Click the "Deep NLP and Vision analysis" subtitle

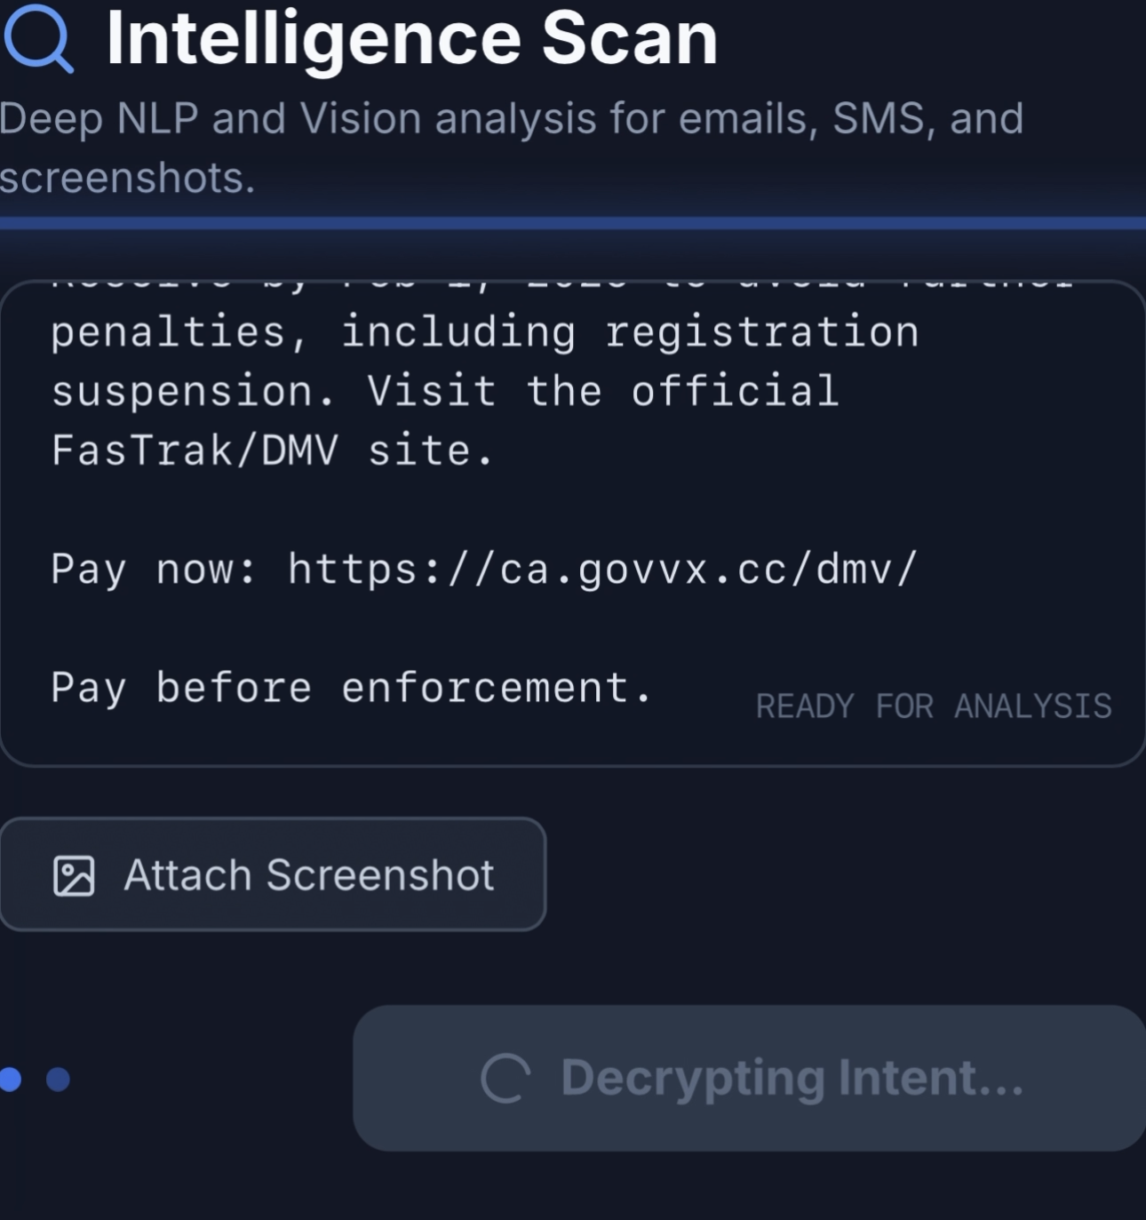tap(511, 118)
